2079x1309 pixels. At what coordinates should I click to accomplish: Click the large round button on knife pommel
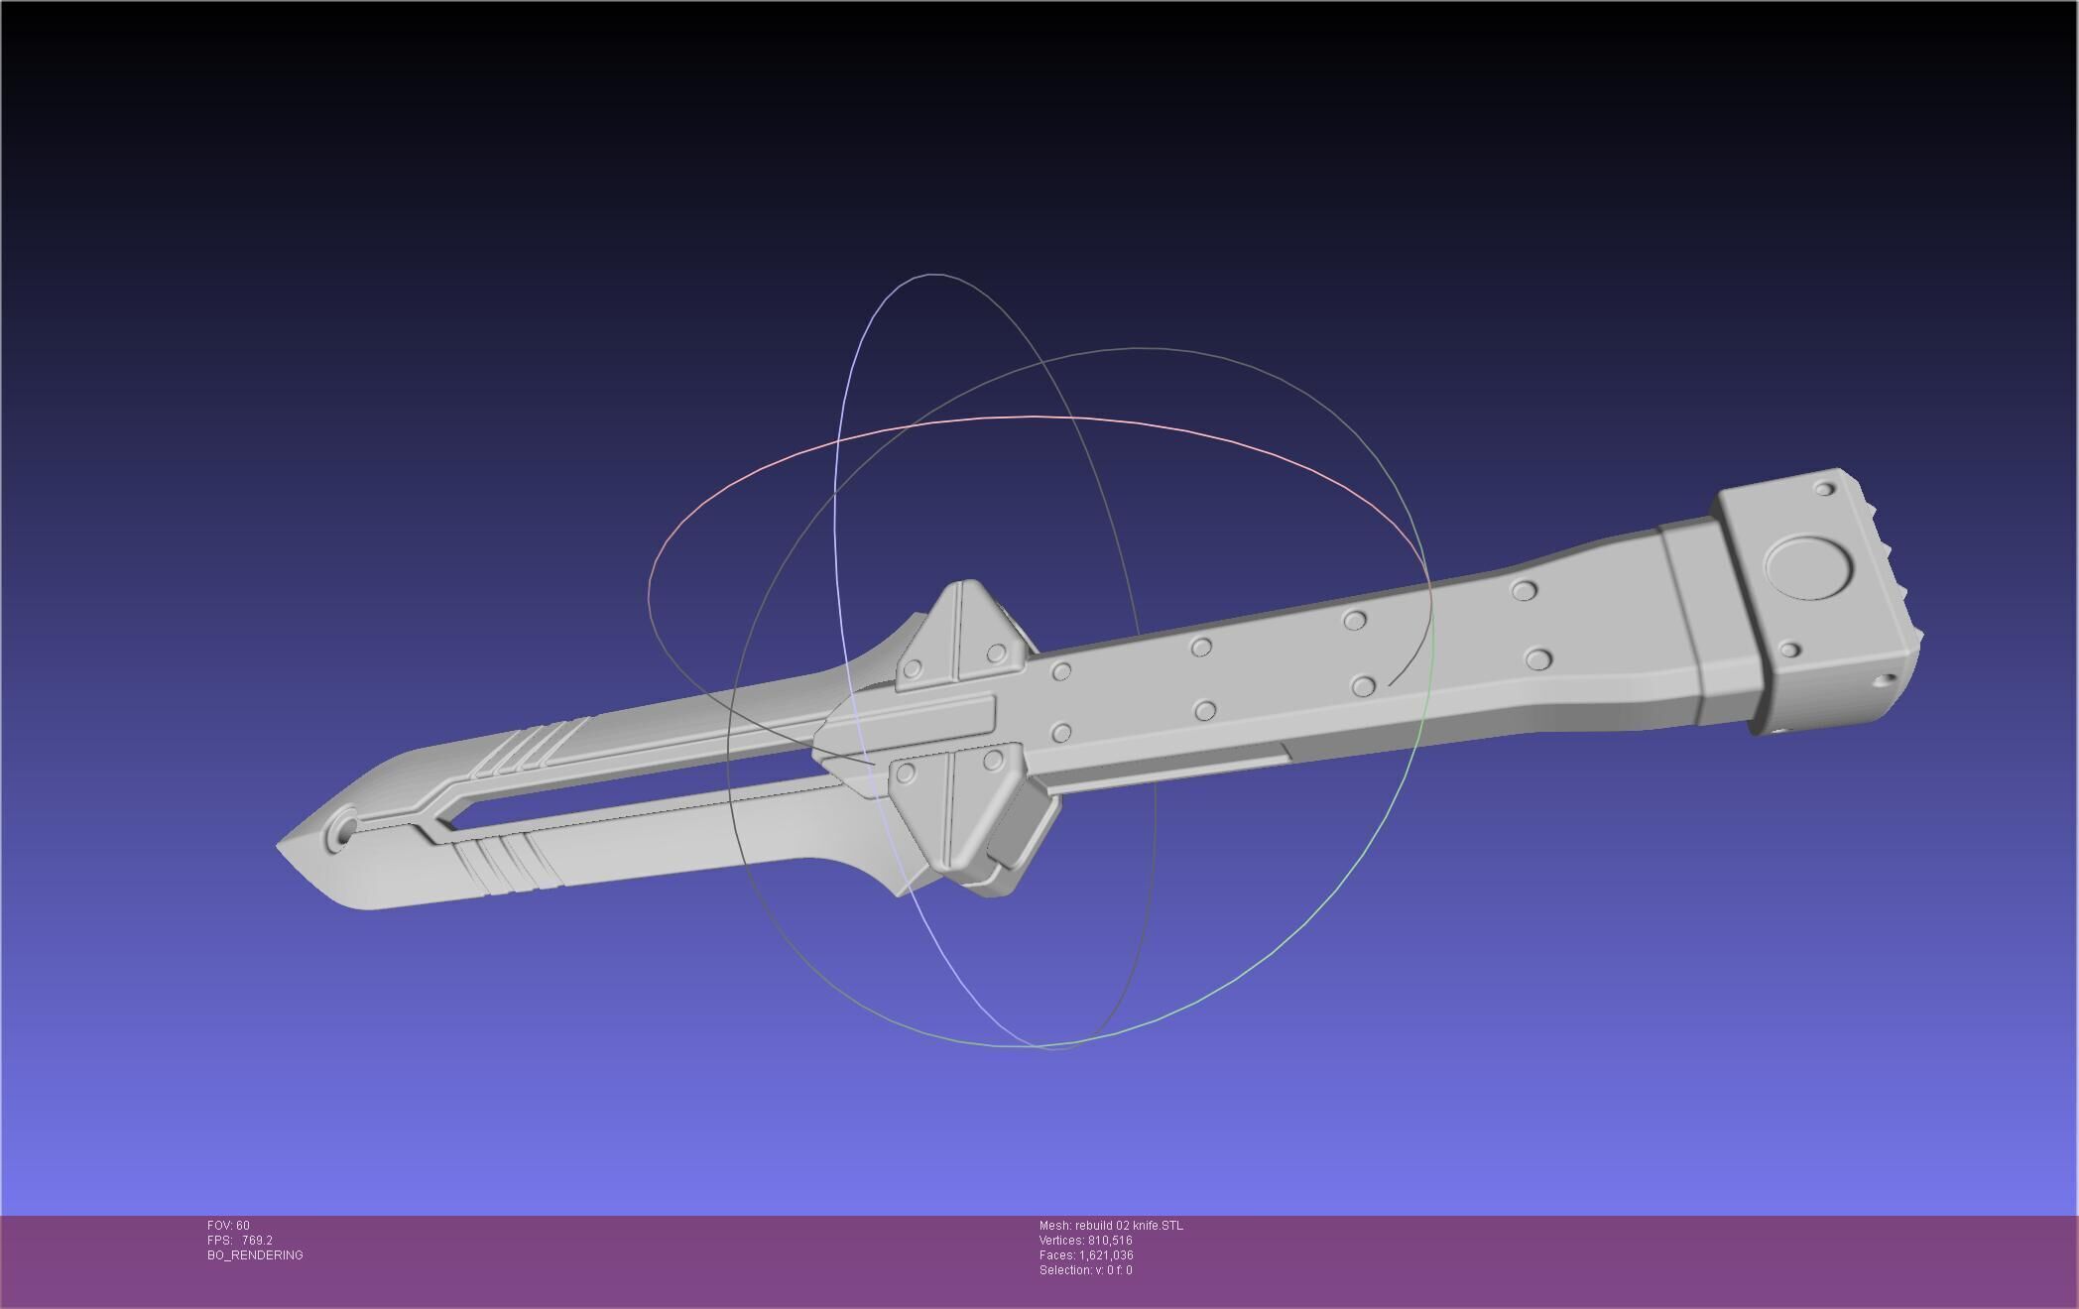tap(1808, 568)
